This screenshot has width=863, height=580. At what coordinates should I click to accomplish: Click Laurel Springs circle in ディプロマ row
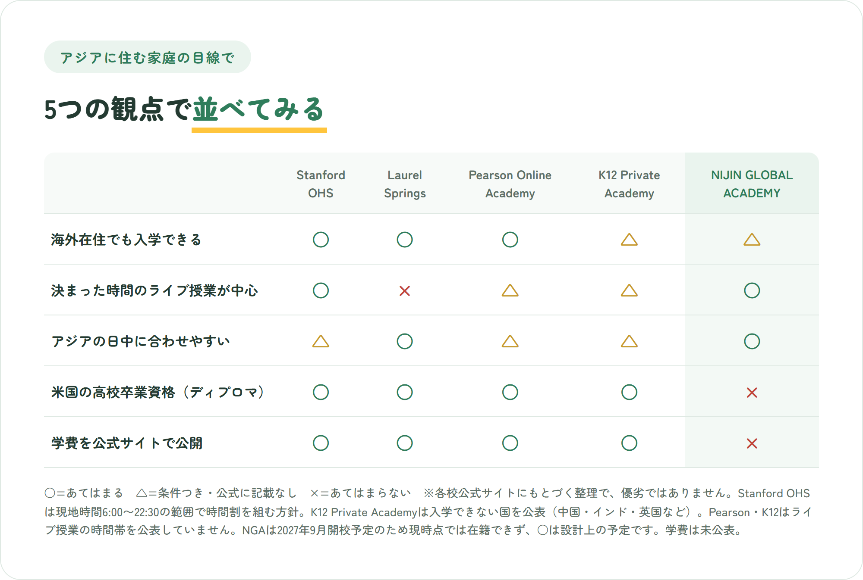[405, 392]
